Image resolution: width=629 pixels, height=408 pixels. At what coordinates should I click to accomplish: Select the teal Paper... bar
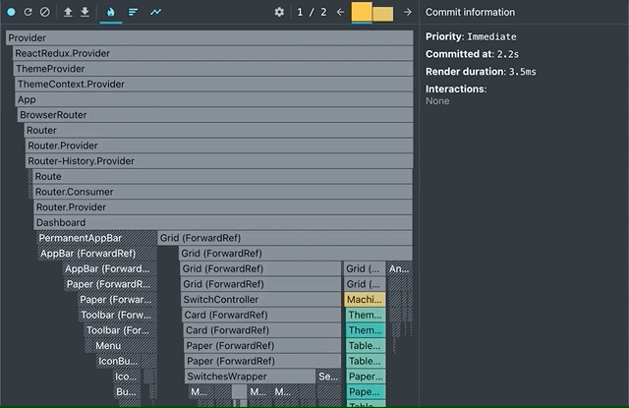pyautogui.click(x=366, y=377)
